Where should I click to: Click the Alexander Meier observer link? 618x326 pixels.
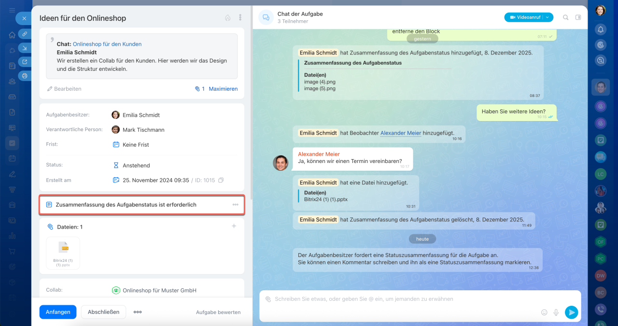point(401,133)
